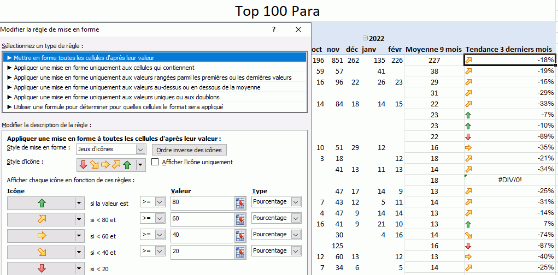This screenshot has height=275, width=558.
Task: Click 'Tendance 3 derniers mois' column header
Action: point(508,49)
